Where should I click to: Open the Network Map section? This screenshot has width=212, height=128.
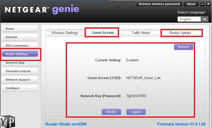click(20, 63)
